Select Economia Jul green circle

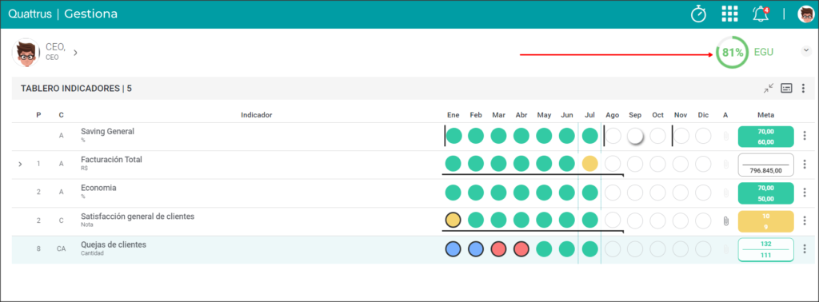tap(589, 193)
